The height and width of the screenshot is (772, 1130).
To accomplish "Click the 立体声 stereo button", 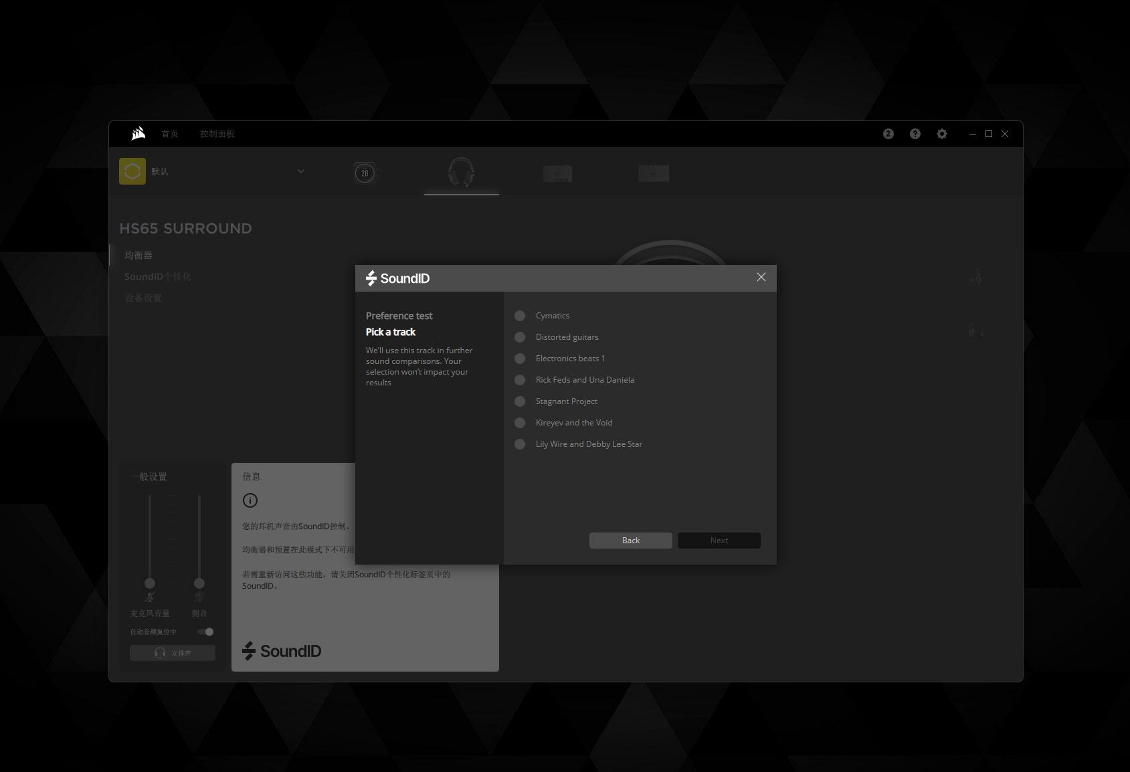I will tap(173, 653).
